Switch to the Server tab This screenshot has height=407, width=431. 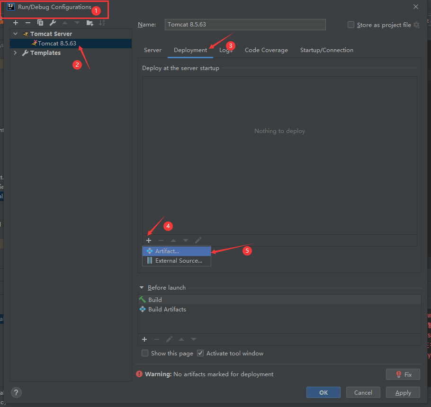(153, 50)
